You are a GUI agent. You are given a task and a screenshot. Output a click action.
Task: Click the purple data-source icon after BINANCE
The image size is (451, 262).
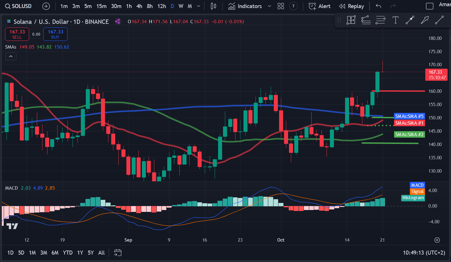[x=118, y=21]
